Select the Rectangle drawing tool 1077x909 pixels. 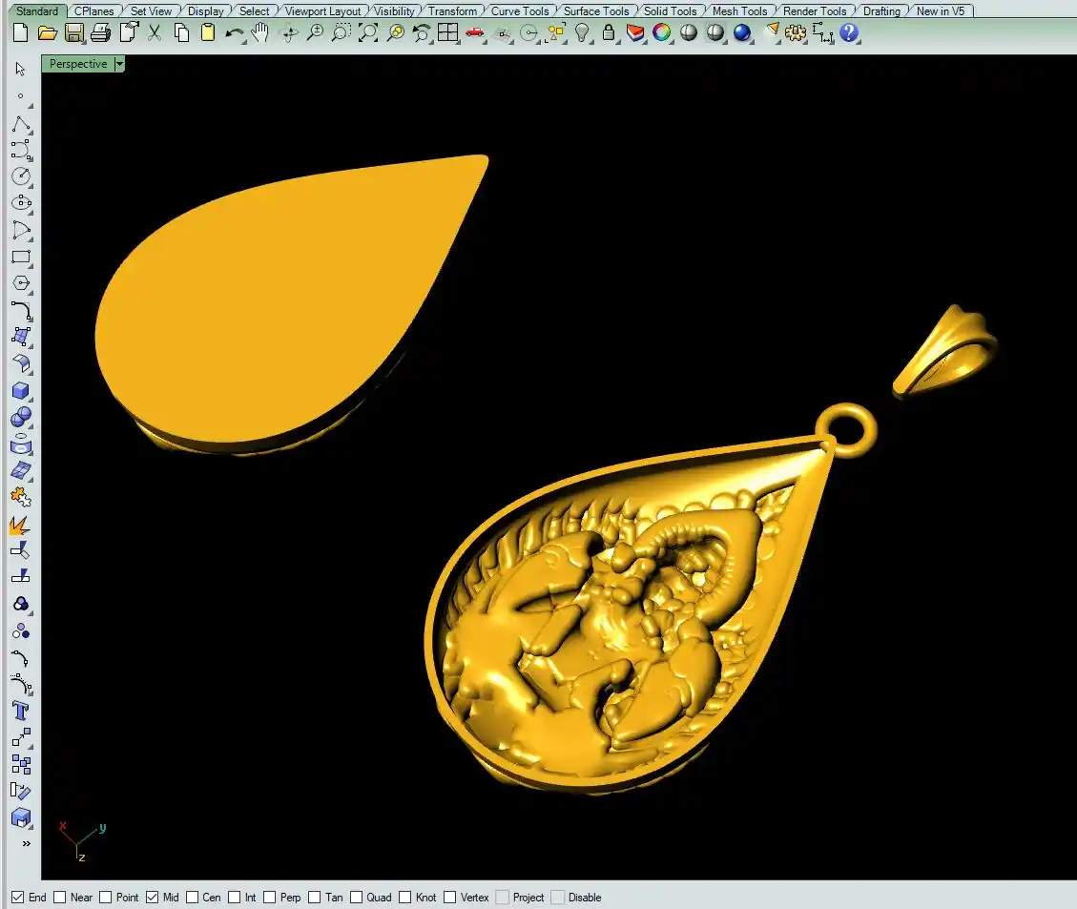(20, 257)
